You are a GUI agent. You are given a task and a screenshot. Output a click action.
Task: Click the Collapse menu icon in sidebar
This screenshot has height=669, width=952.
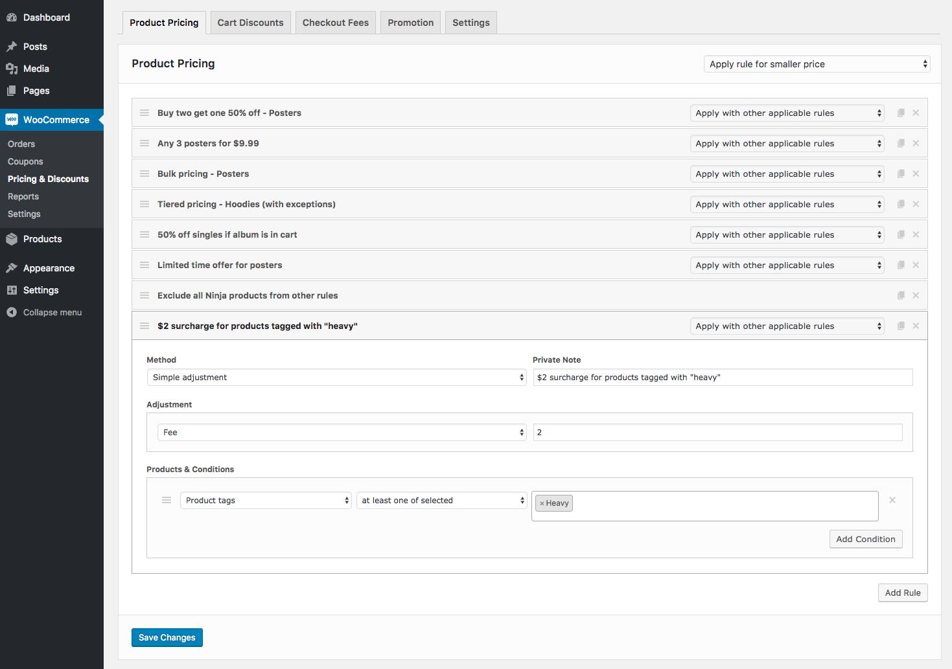pos(12,312)
